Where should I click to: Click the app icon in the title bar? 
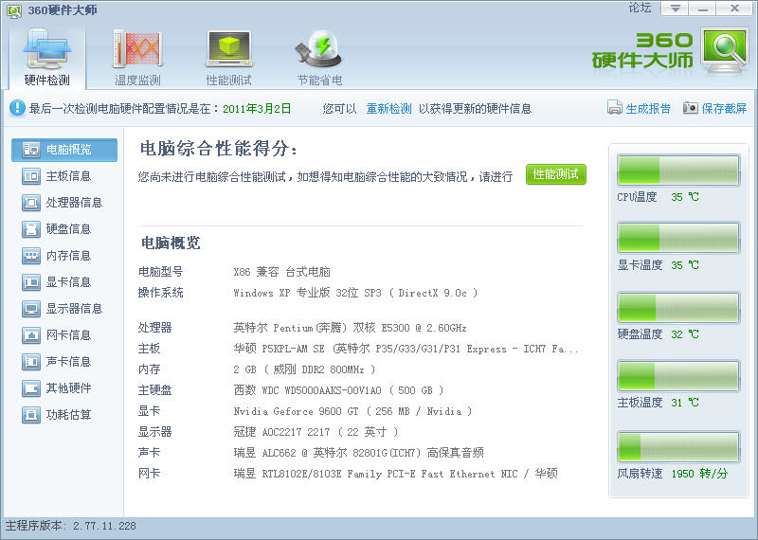(x=14, y=10)
